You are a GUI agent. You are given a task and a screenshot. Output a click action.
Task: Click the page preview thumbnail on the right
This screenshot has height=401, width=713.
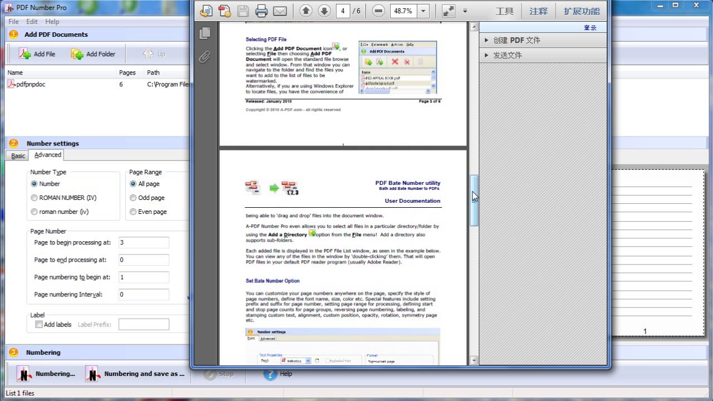(657, 253)
